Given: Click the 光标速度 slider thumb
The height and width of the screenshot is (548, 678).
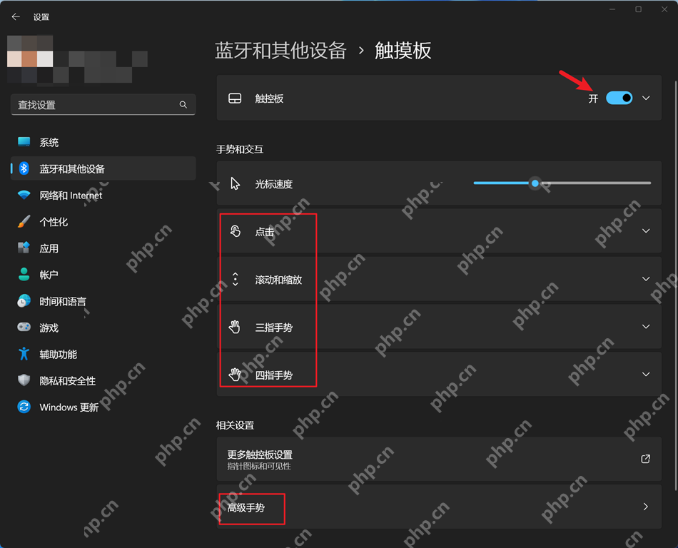Looking at the screenshot, I should (x=535, y=183).
